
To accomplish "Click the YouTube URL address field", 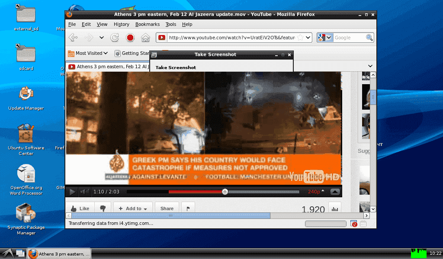I will tap(232, 38).
